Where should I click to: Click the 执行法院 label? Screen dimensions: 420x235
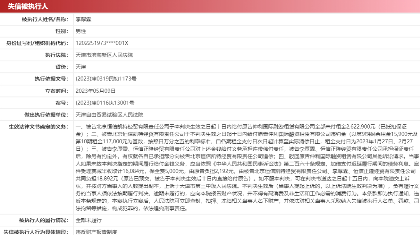(x=56, y=55)
